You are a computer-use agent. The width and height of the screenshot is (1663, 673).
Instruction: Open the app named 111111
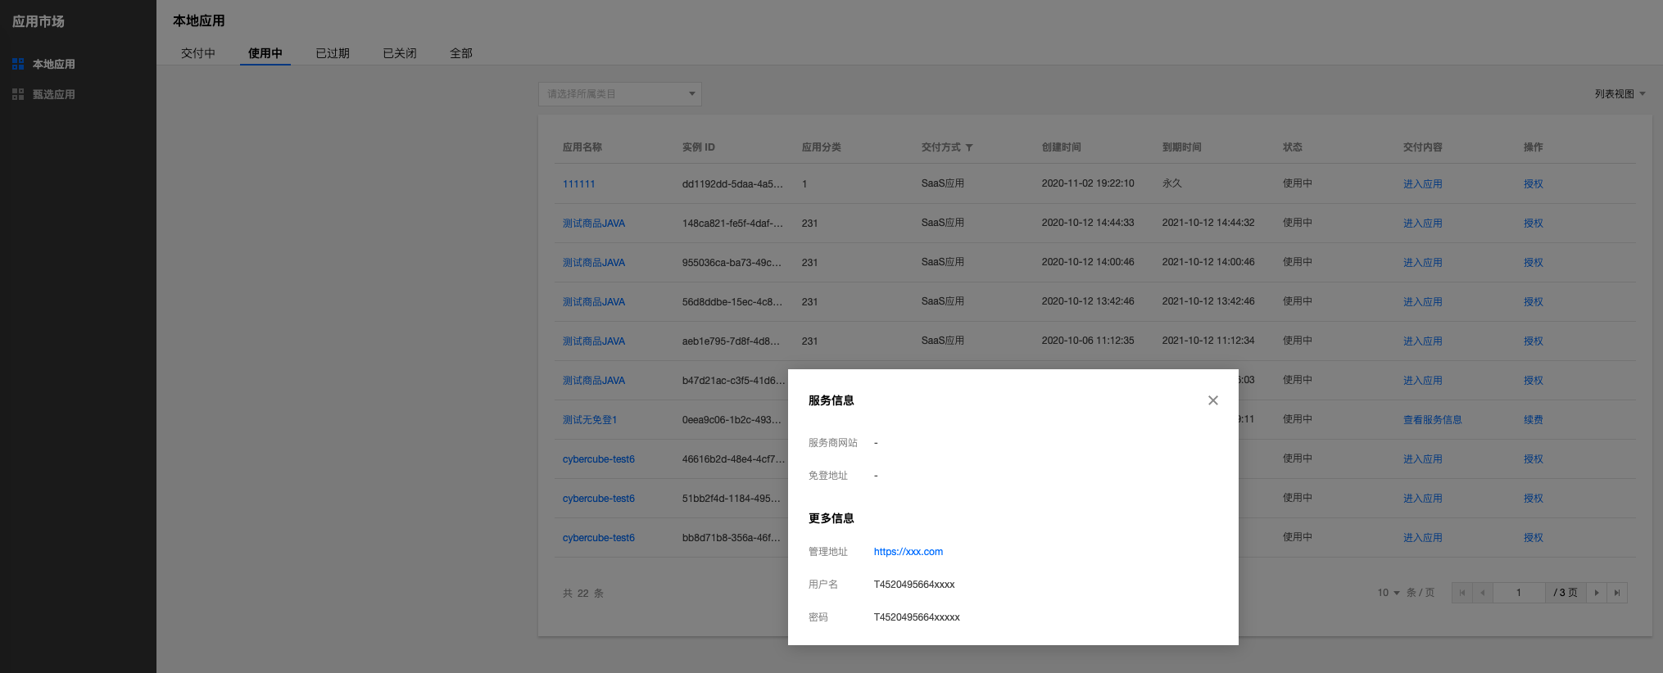[x=579, y=184]
